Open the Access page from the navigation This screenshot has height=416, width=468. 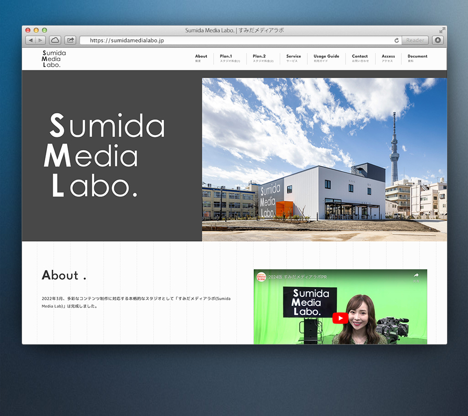click(x=388, y=58)
